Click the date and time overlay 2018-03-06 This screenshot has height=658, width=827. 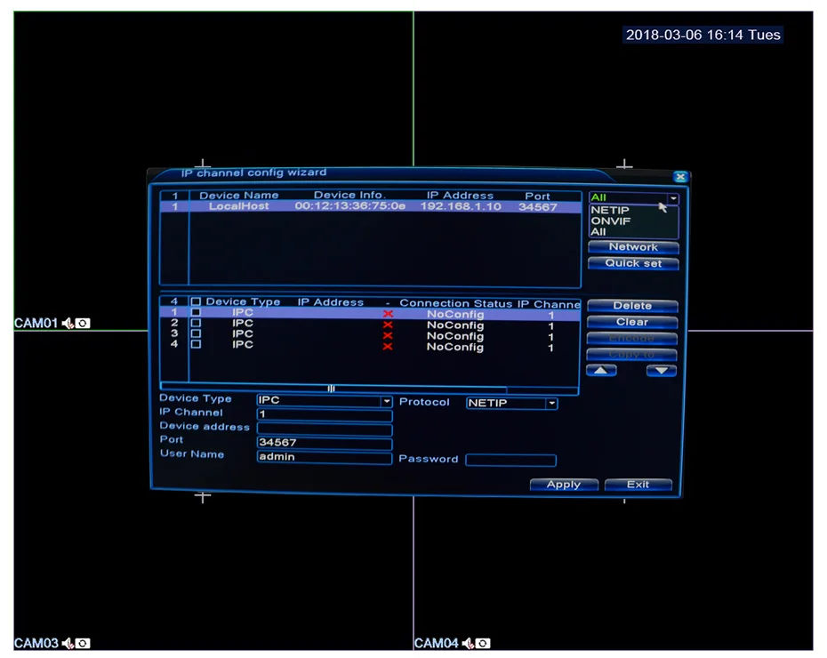tap(703, 35)
